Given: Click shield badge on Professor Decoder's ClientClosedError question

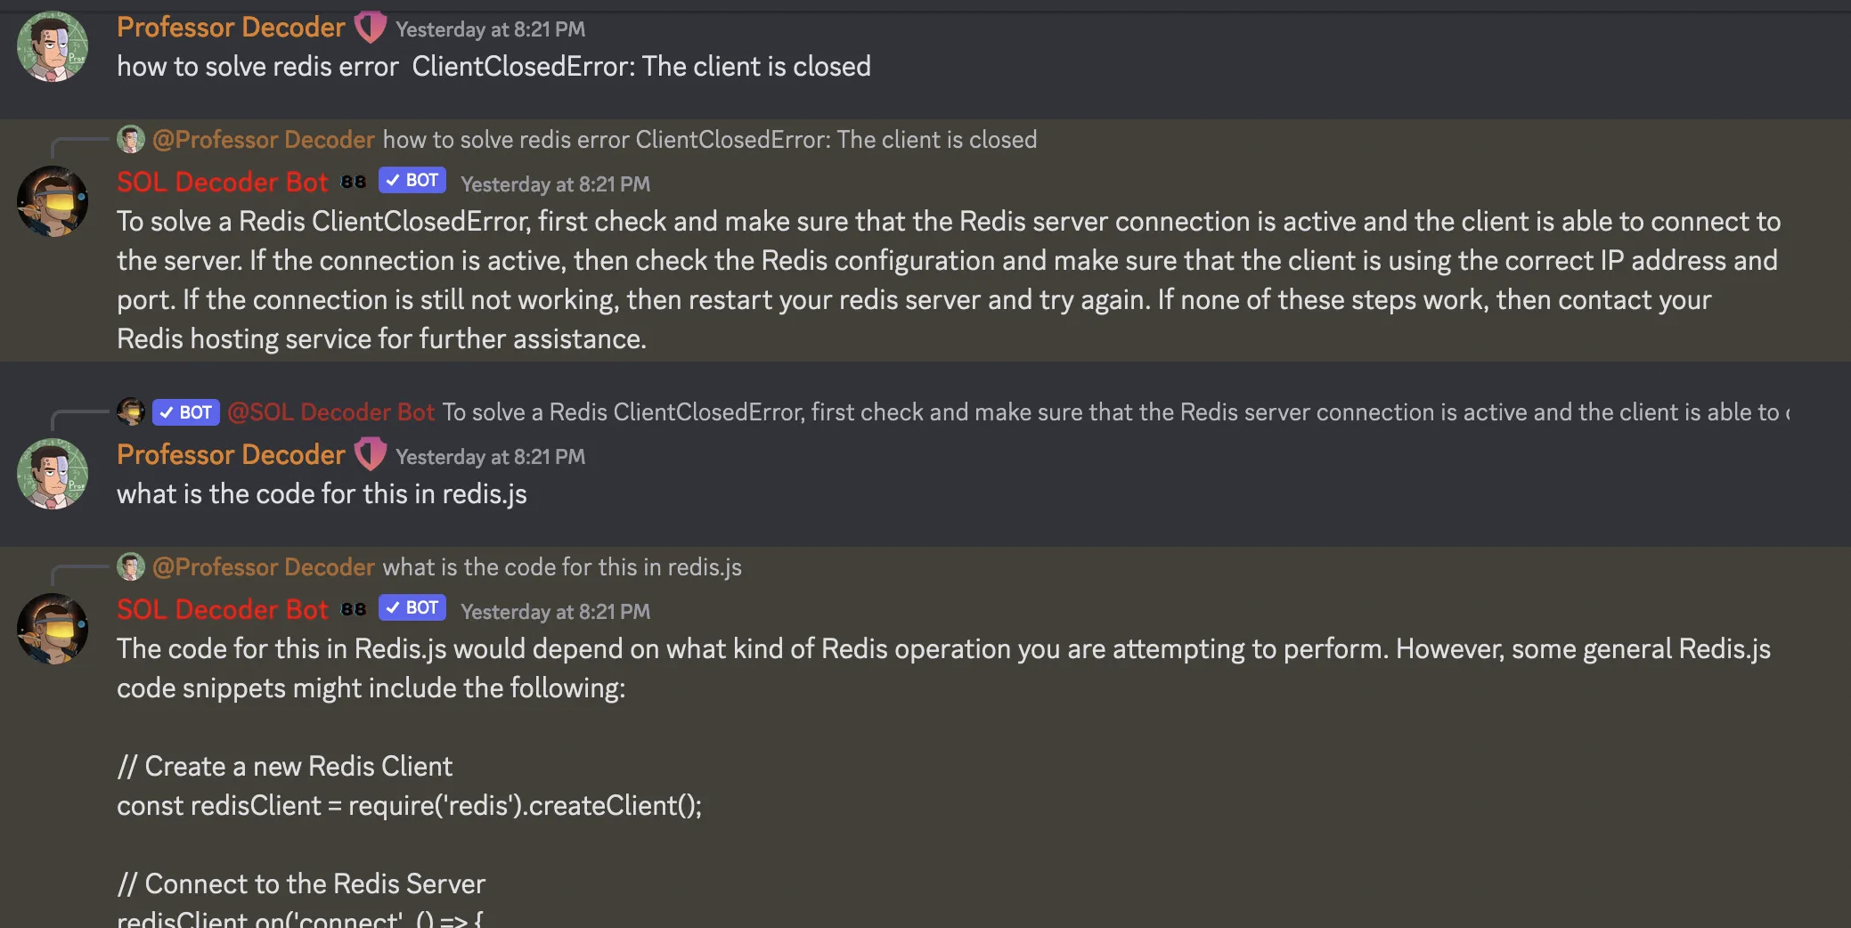Looking at the screenshot, I should tap(371, 28).
